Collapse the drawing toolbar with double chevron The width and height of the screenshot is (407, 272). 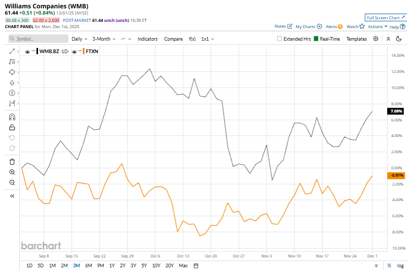coord(12,196)
